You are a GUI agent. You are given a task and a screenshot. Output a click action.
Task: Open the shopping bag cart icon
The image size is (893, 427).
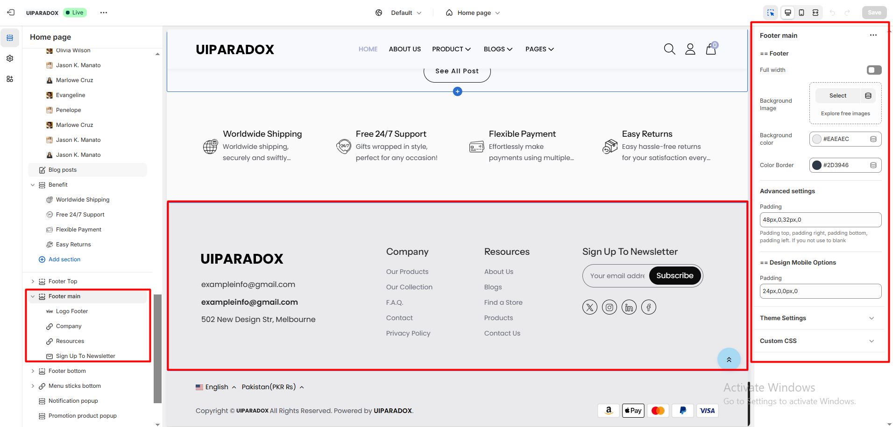pyautogui.click(x=711, y=49)
